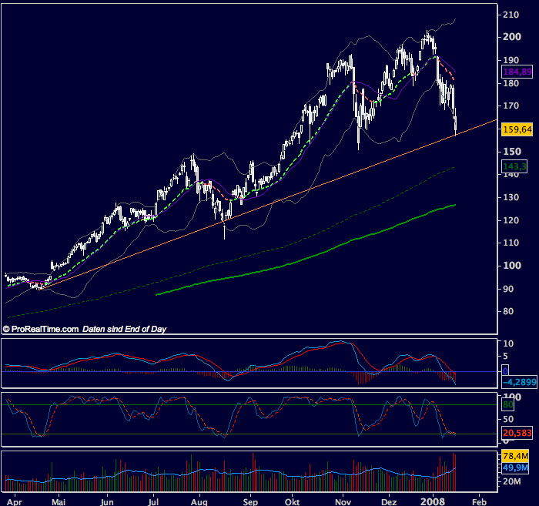Click the 120 price axis label
Image resolution: width=539 pixels, height=506 pixels.
pos(511,220)
